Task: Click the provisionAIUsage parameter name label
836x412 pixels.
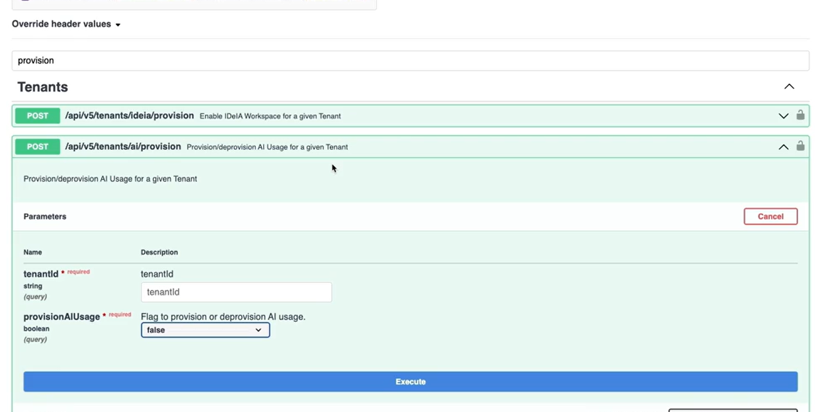Action: 62,317
